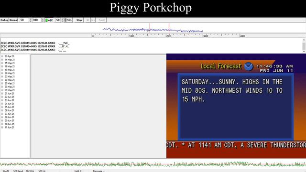Click the 1823 Hz status entry
This screenshot has height=172, width=306.
[x=30, y=171]
